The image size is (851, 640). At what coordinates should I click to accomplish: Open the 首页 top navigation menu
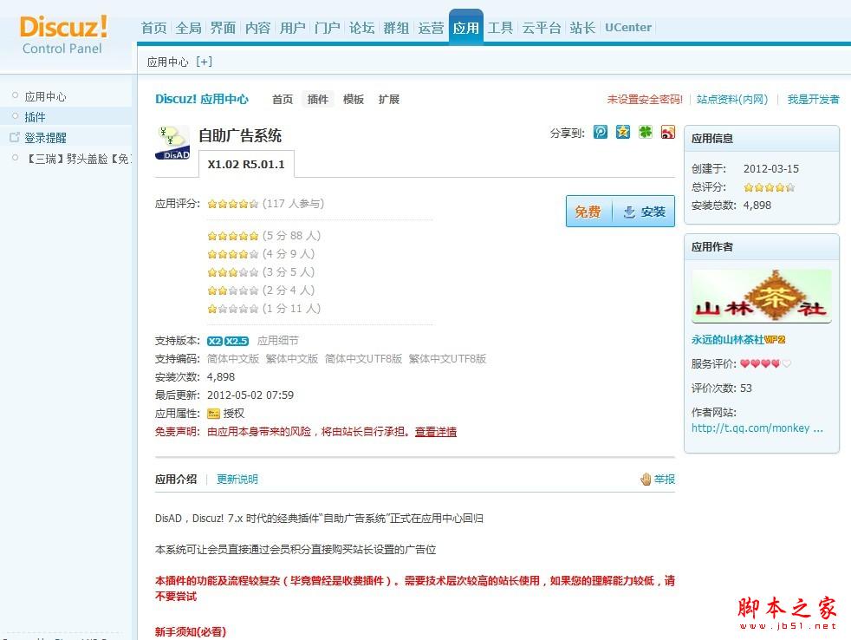154,28
